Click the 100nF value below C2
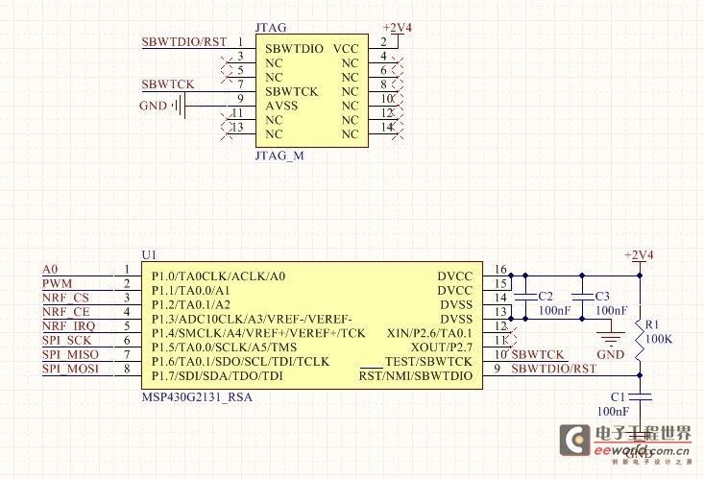 [554, 310]
